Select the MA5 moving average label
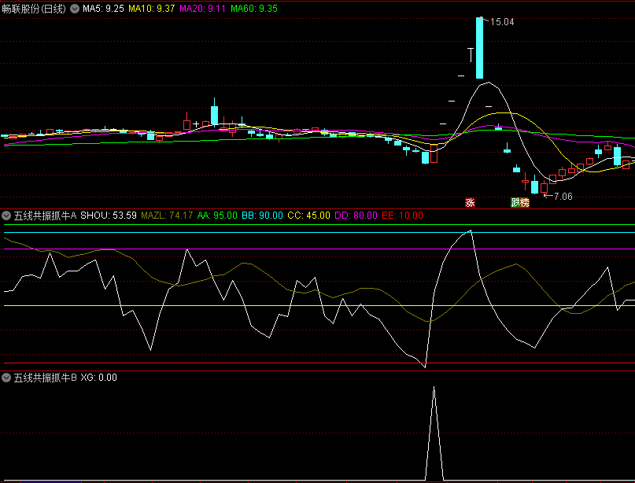Image resolution: width=635 pixels, height=483 pixels. tap(103, 9)
